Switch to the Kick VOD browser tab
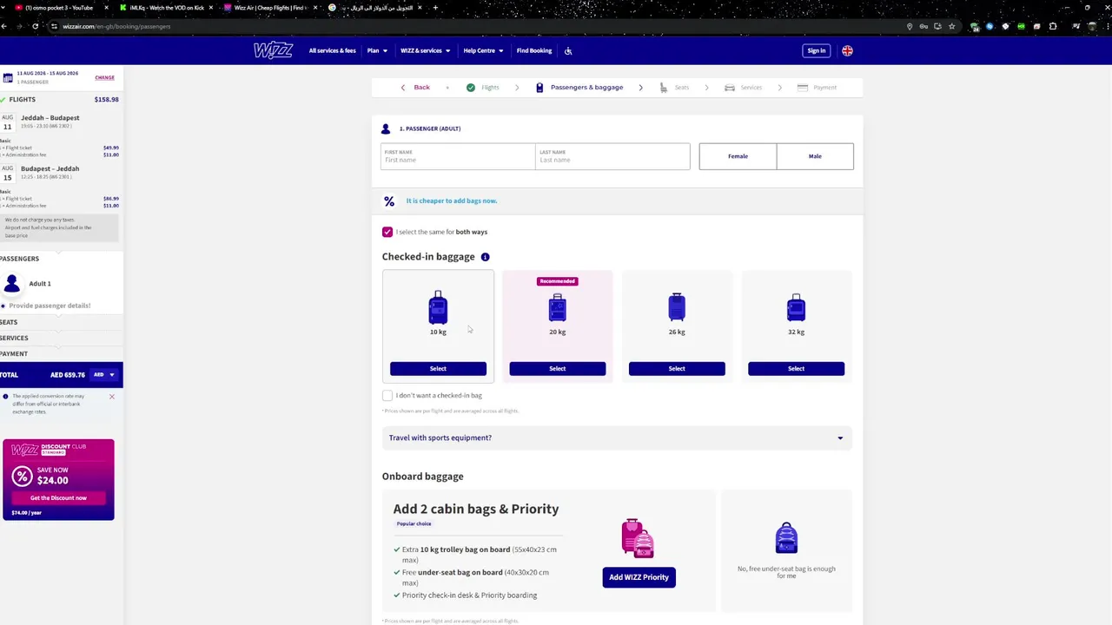This screenshot has width=1112, height=625. (x=165, y=8)
